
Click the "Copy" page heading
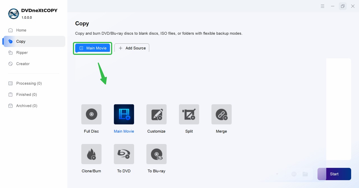(82, 23)
